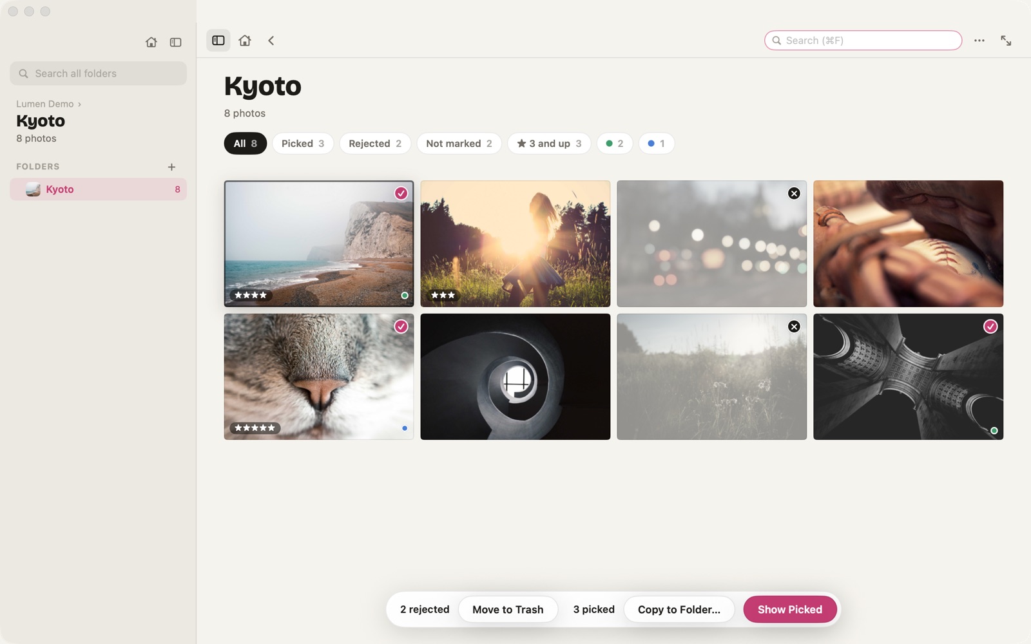Enter full screen with the expand arrows icon
1031x644 pixels.
(x=1006, y=41)
